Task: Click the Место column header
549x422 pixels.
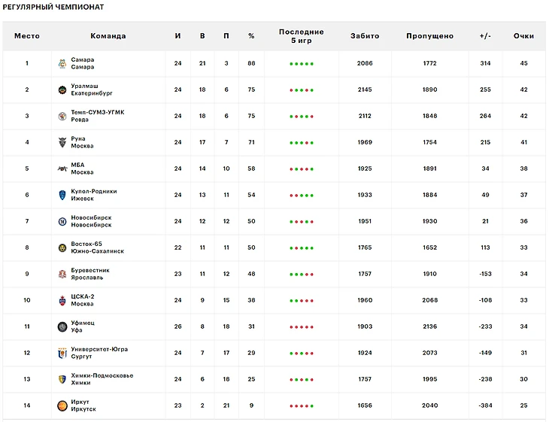Action: tap(27, 36)
